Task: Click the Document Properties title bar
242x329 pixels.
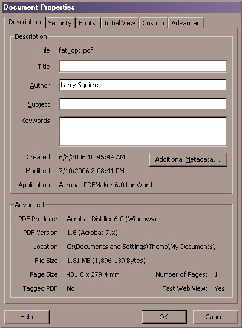Action: click(121, 7)
